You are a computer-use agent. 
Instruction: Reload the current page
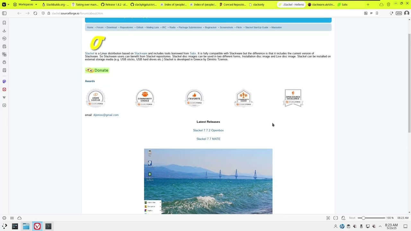[x=35, y=13]
